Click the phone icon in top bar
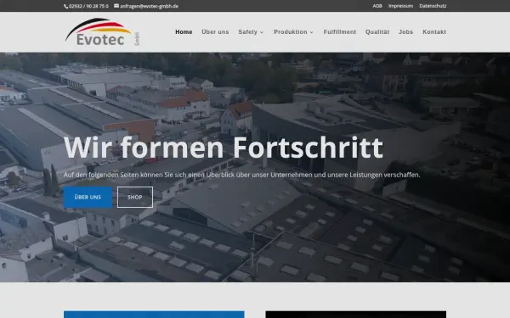Viewport: 510px width, 318px height. point(66,6)
